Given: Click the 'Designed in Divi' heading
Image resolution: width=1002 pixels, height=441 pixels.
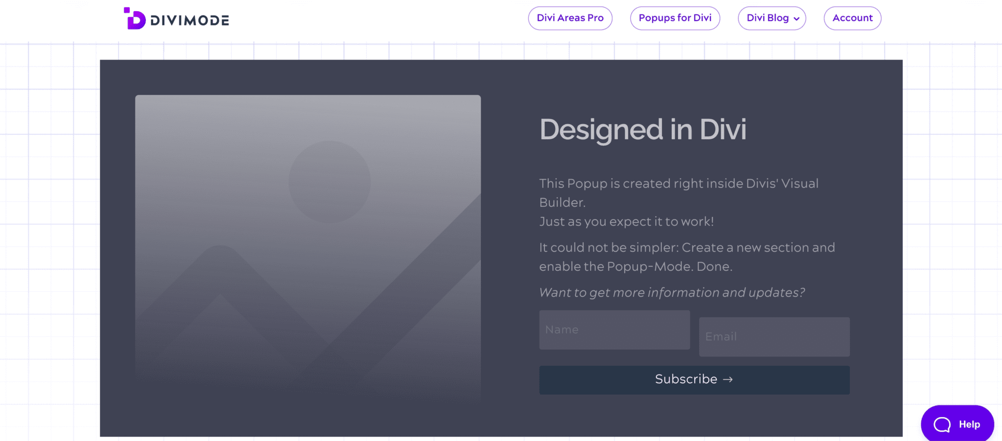Looking at the screenshot, I should (x=642, y=130).
